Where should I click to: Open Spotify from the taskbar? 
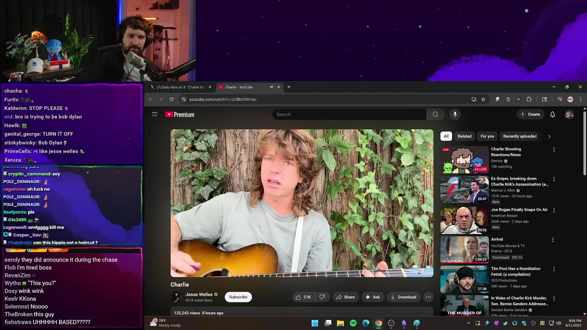[353, 323]
